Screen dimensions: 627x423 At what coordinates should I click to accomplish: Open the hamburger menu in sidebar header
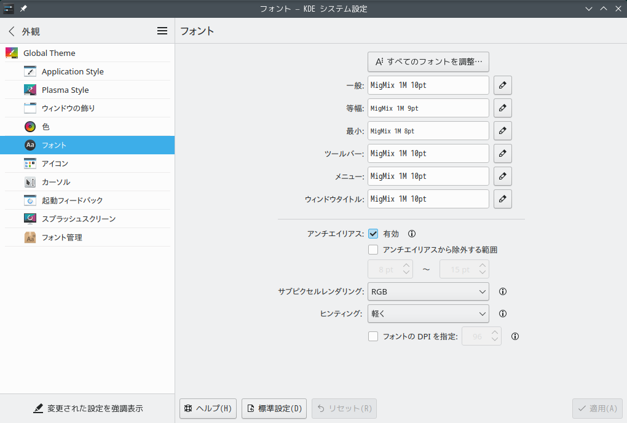tap(162, 31)
